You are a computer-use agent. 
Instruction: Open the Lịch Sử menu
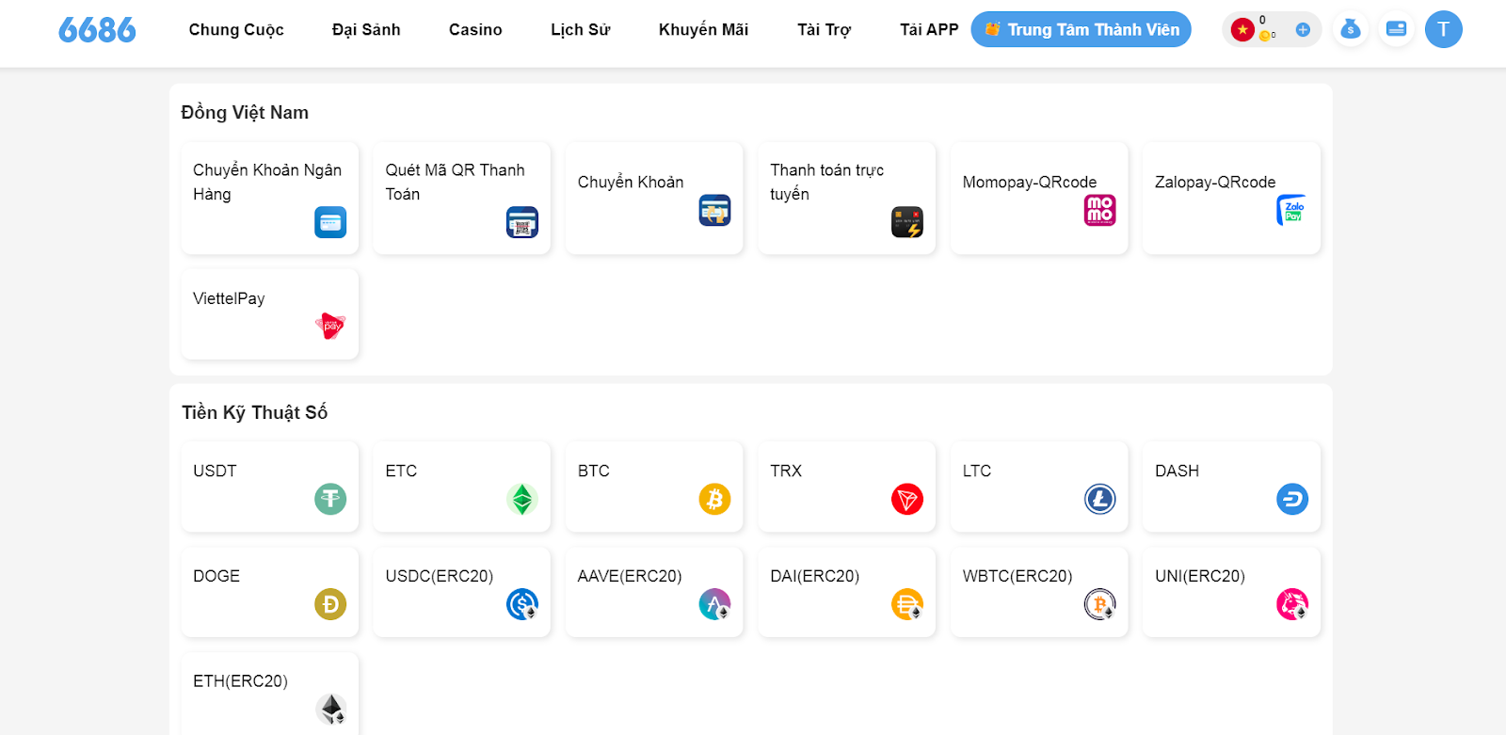coord(581,30)
